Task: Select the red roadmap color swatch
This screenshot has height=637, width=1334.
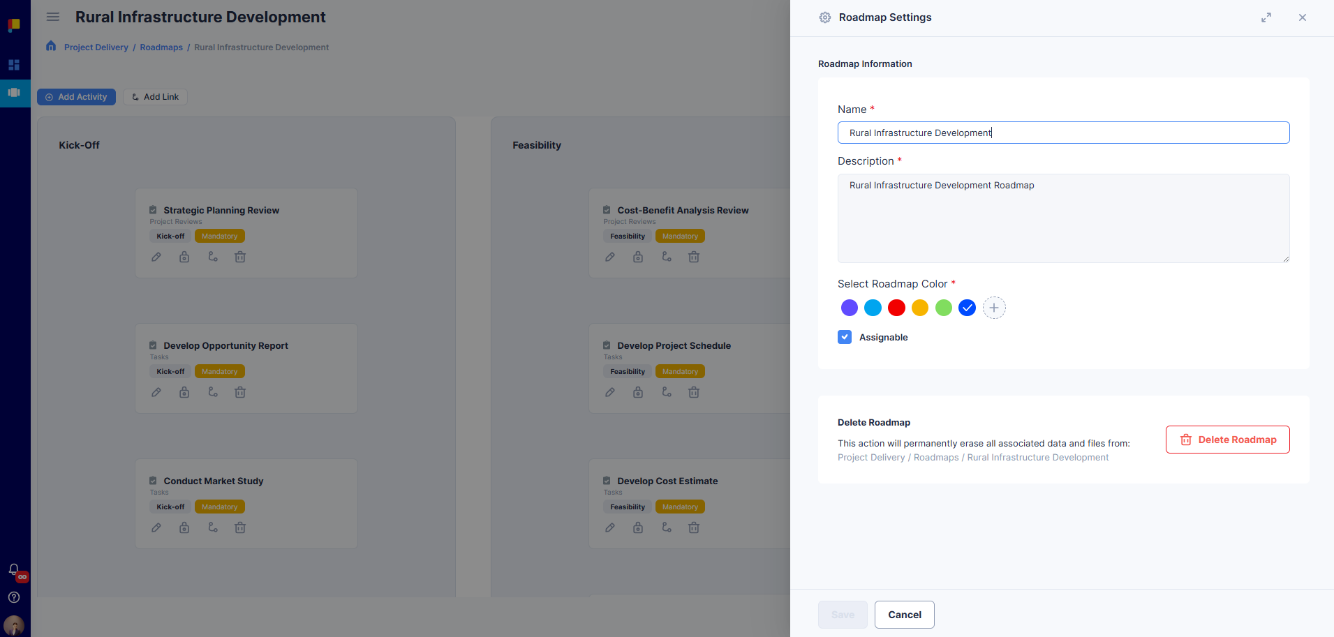Action: (896, 307)
